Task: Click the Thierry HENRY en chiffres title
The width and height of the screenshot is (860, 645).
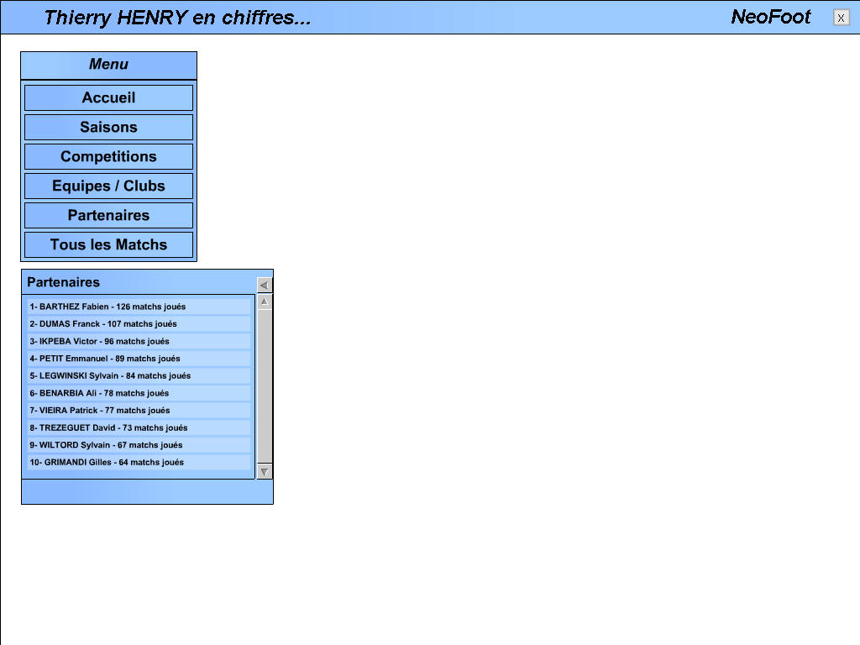Action: (178, 18)
